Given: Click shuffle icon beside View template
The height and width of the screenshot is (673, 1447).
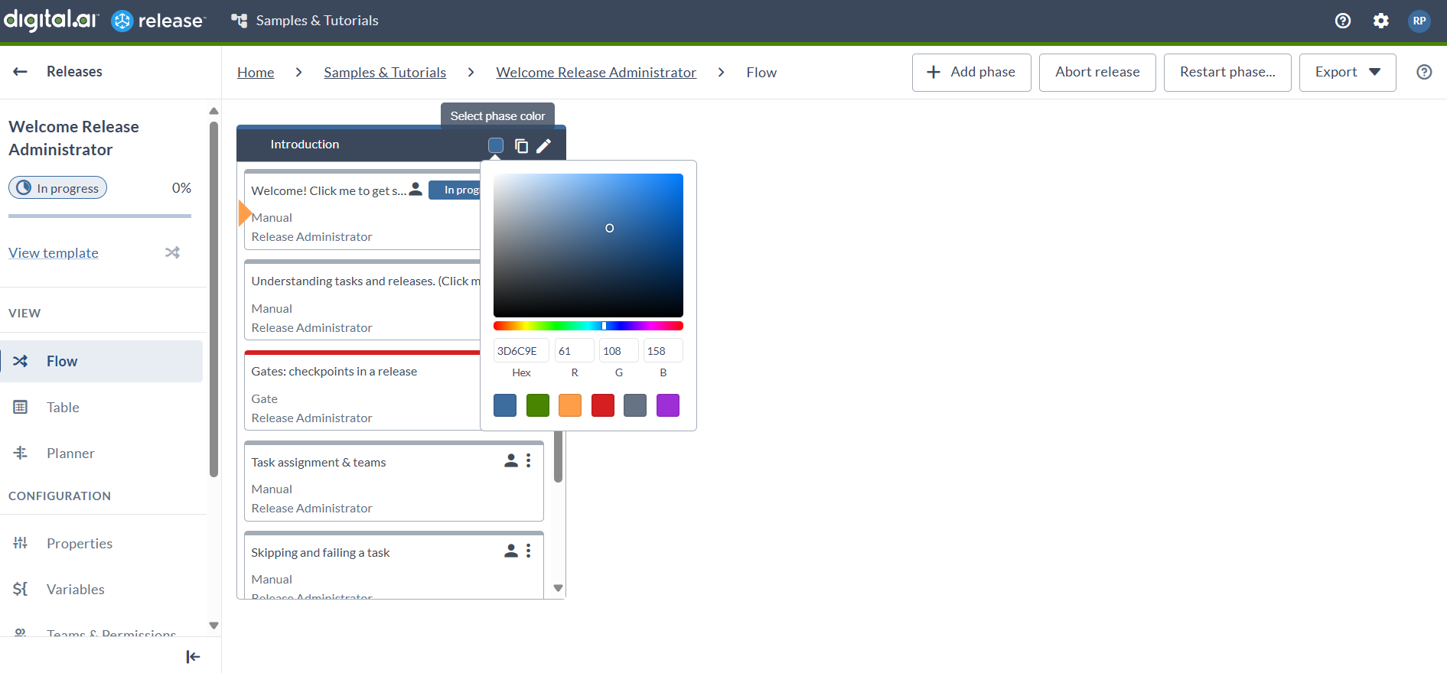Looking at the screenshot, I should [172, 252].
